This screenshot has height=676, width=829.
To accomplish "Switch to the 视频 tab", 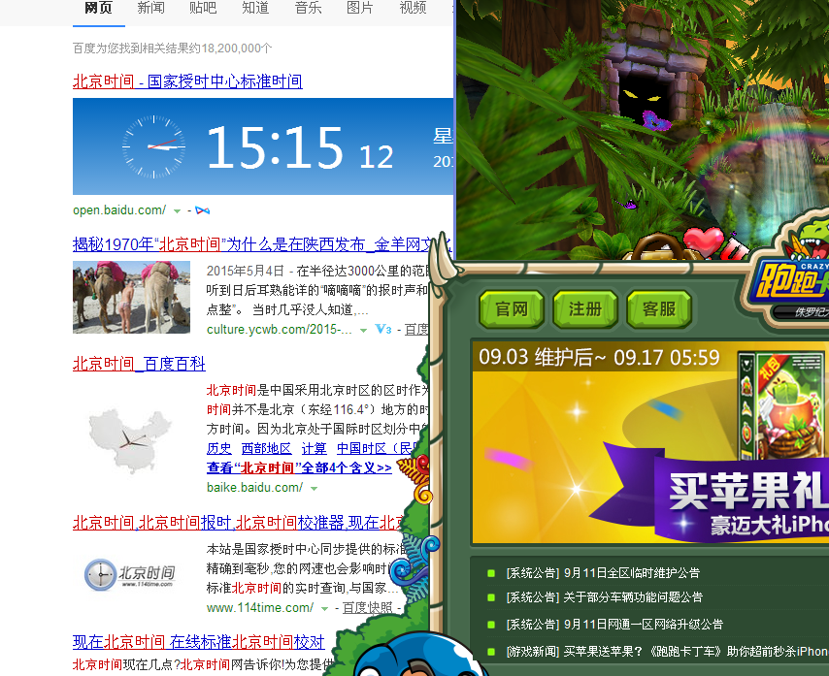I will coord(413,9).
